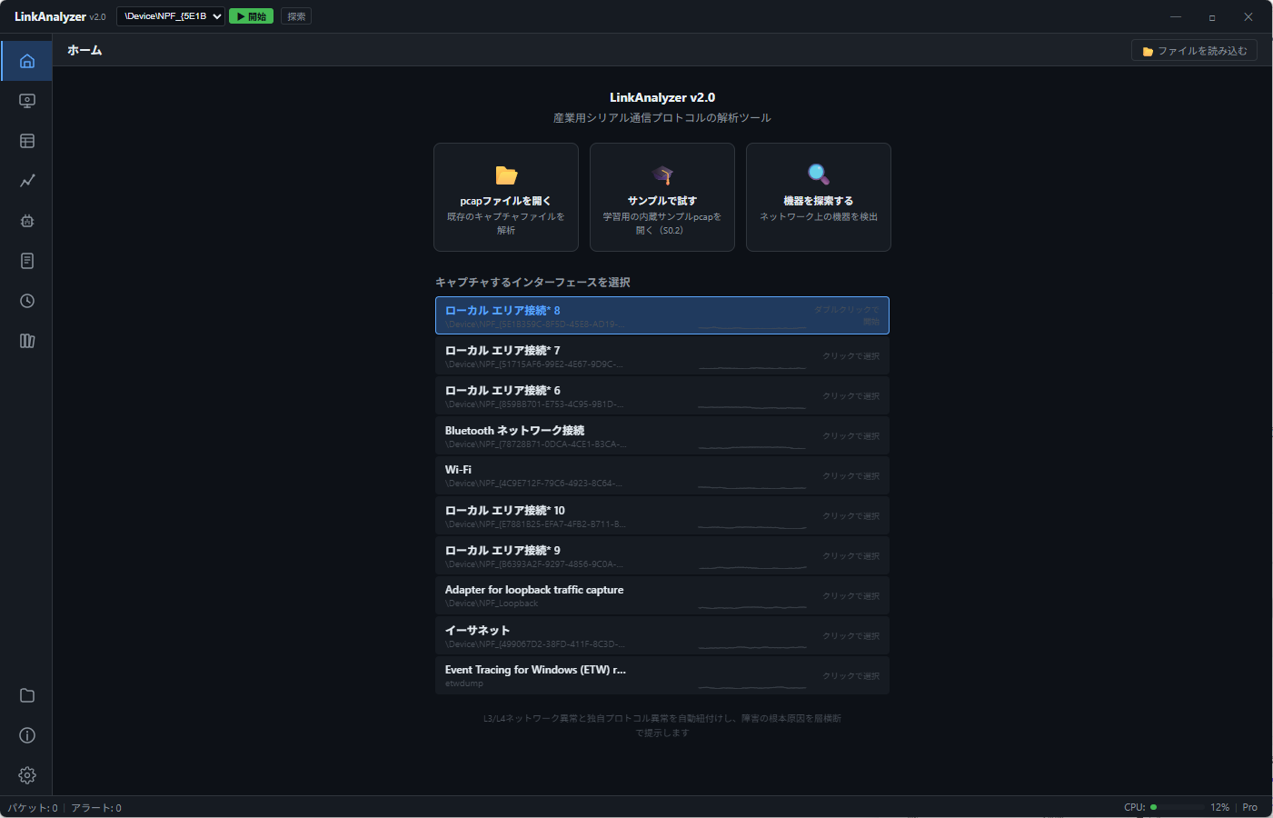Select the Event Tracing for Windows (ETW) row
Viewport: 1273px width, 818px height.
coord(662,675)
